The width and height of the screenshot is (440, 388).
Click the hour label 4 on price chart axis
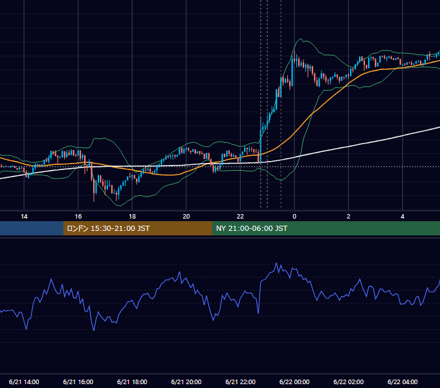(402, 217)
